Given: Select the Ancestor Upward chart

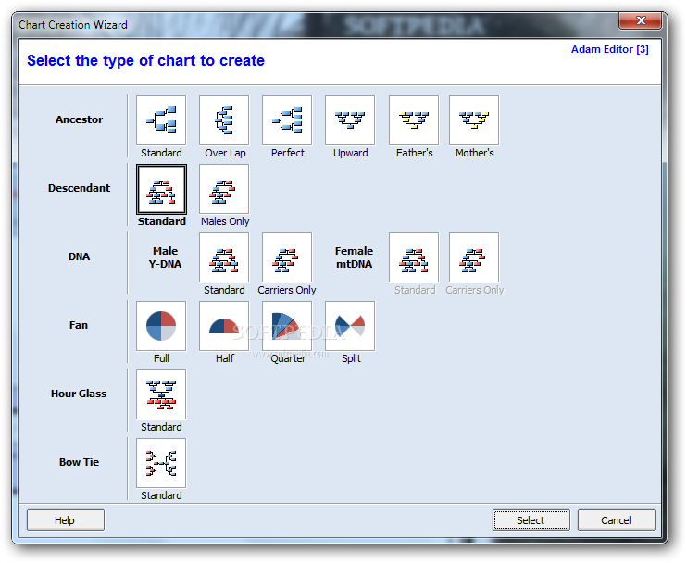Looking at the screenshot, I should point(350,120).
